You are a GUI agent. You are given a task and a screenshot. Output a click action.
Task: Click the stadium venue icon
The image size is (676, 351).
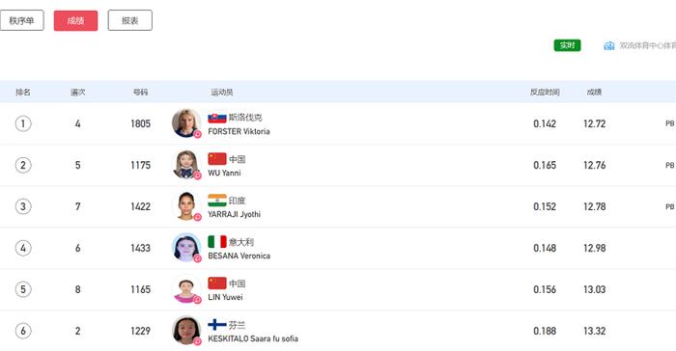click(608, 45)
